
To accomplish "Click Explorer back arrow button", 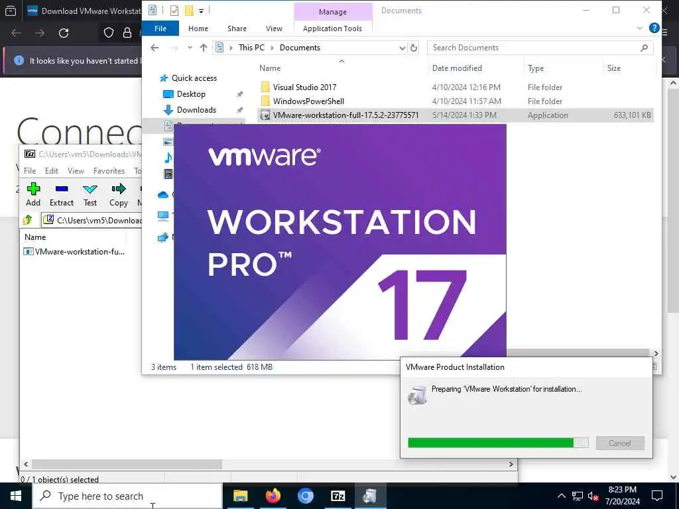I will (x=154, y=48).
